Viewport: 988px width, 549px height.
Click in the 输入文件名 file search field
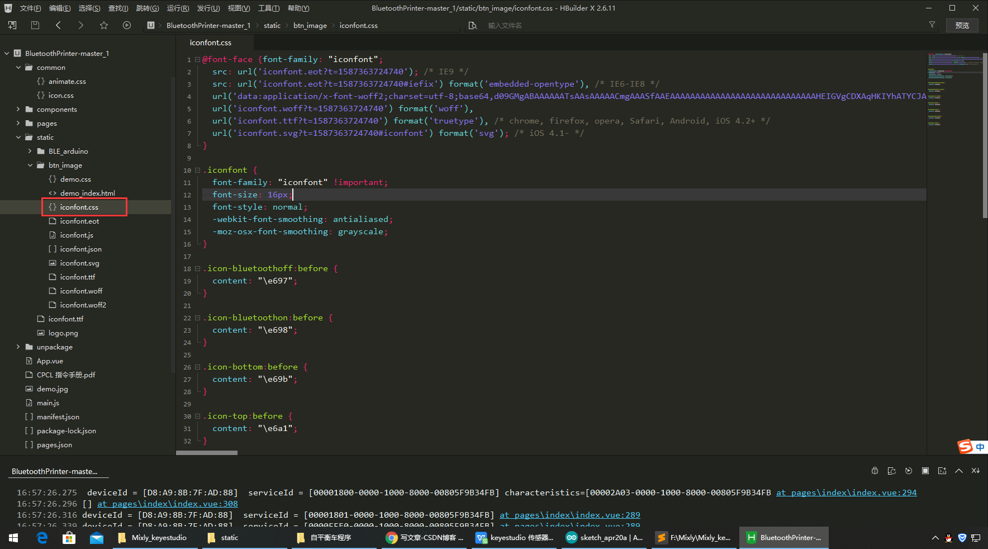[x=699, y=25]
